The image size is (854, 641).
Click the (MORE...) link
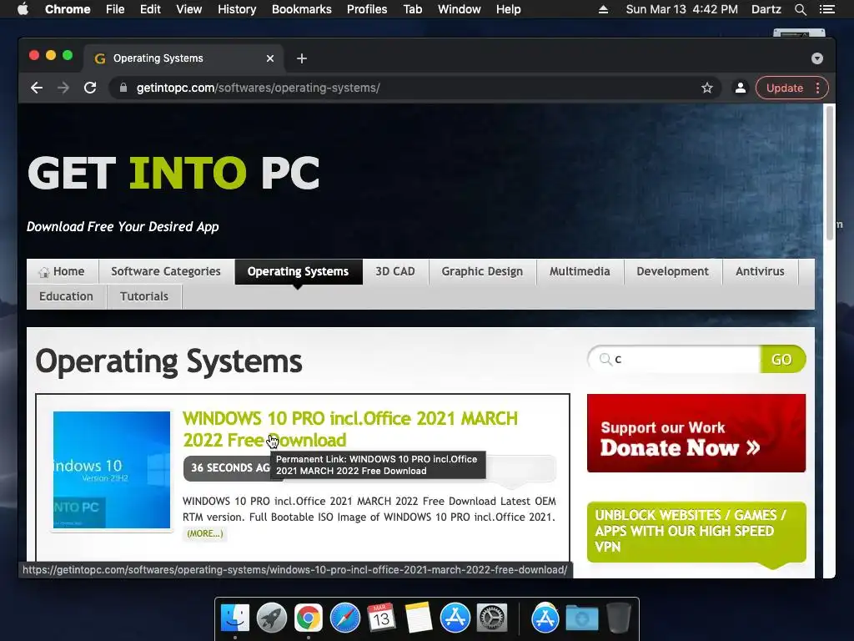205,533
